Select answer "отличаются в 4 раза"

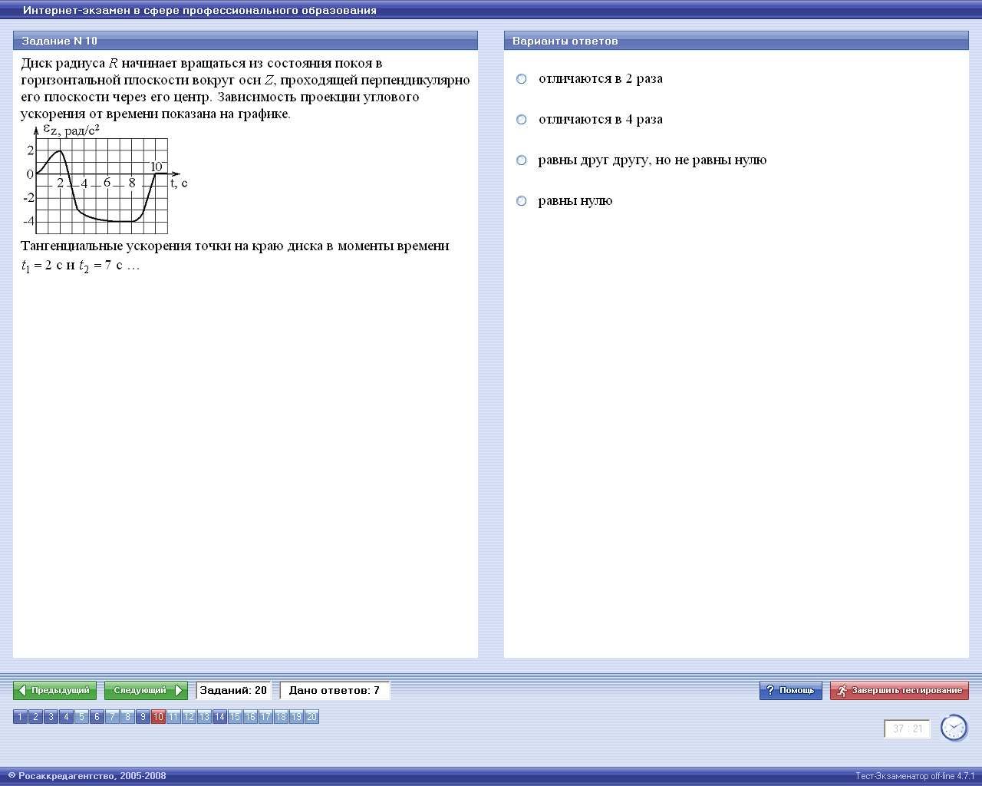coord(522,120)
